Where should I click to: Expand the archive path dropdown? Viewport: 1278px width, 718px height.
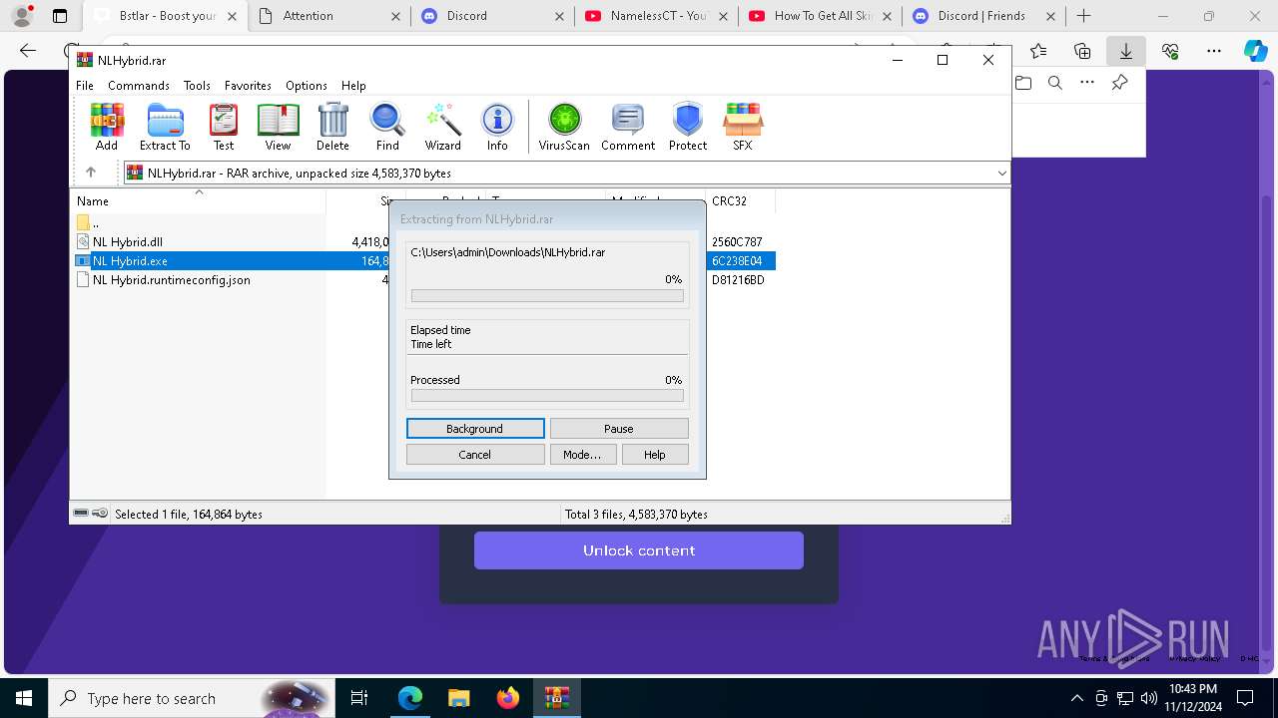1001,173
